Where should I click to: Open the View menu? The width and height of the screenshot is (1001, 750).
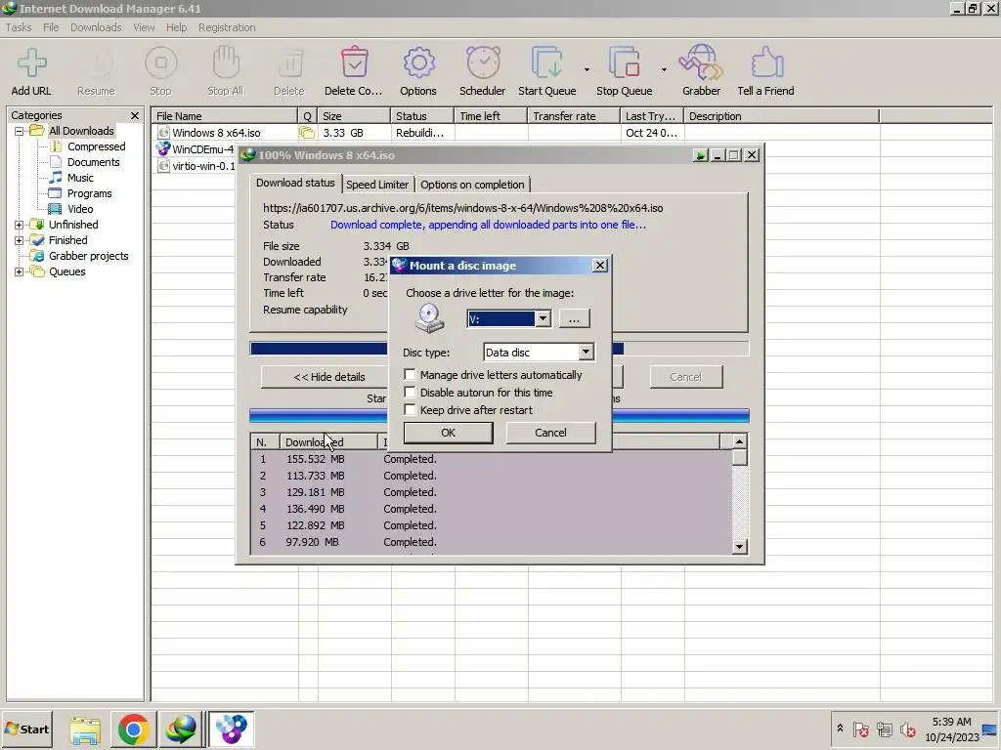pos(144,27)
